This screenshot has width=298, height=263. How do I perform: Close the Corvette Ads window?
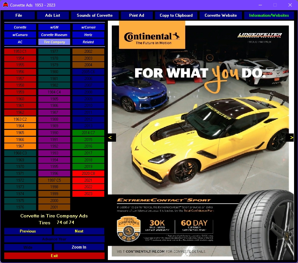[x=290, y=5]
